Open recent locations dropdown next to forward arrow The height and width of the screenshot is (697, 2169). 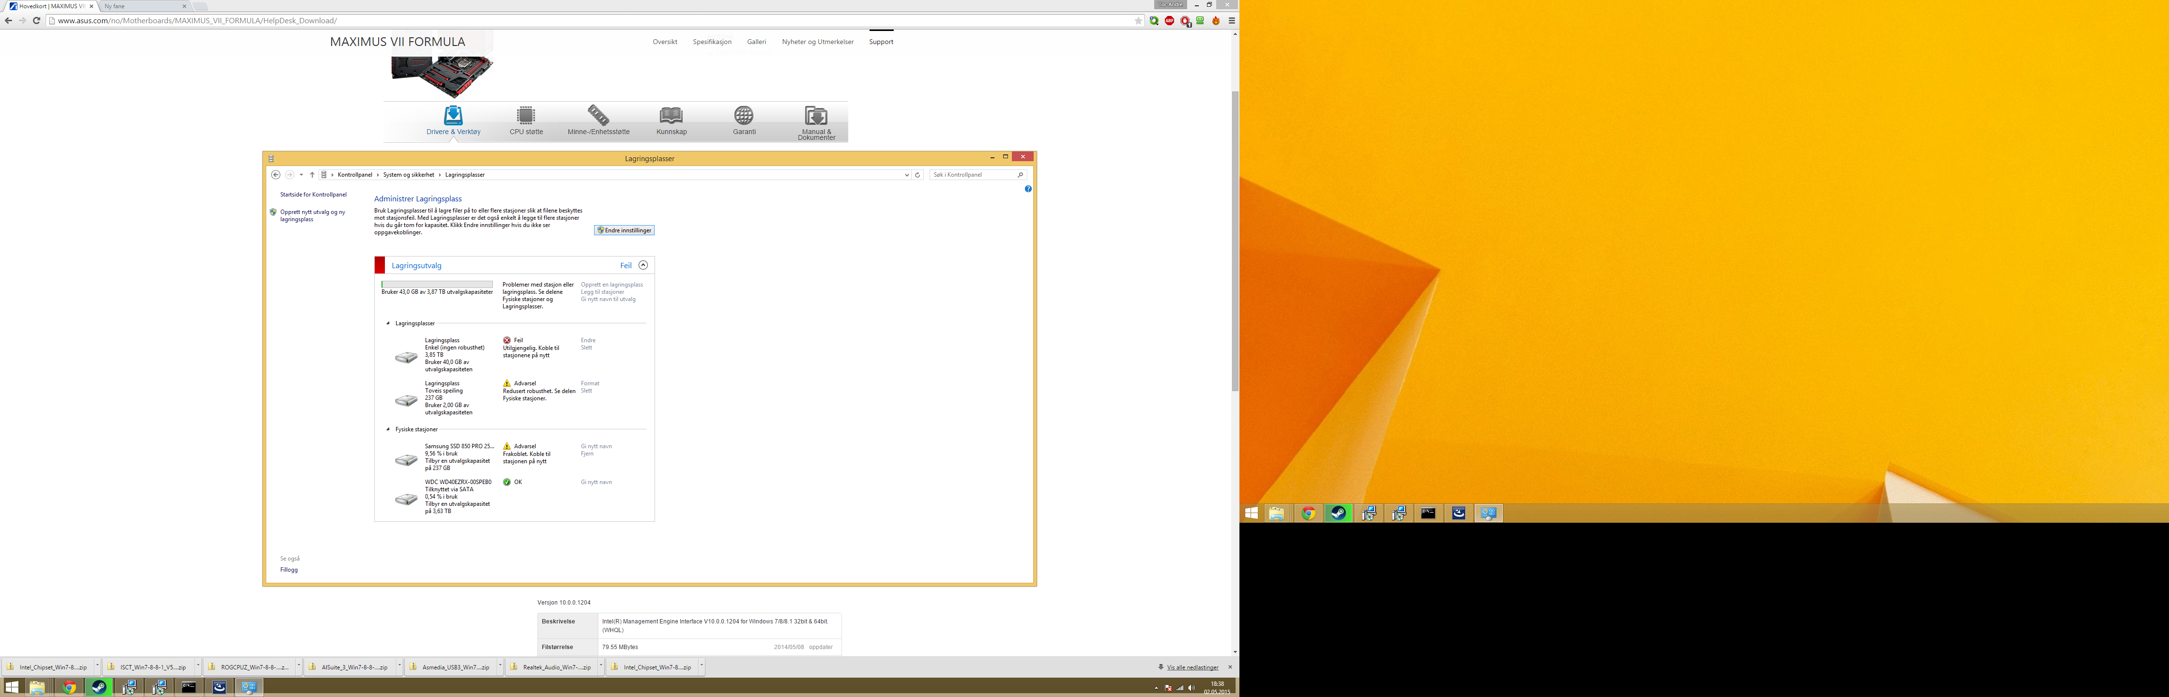tap(302, 175)
